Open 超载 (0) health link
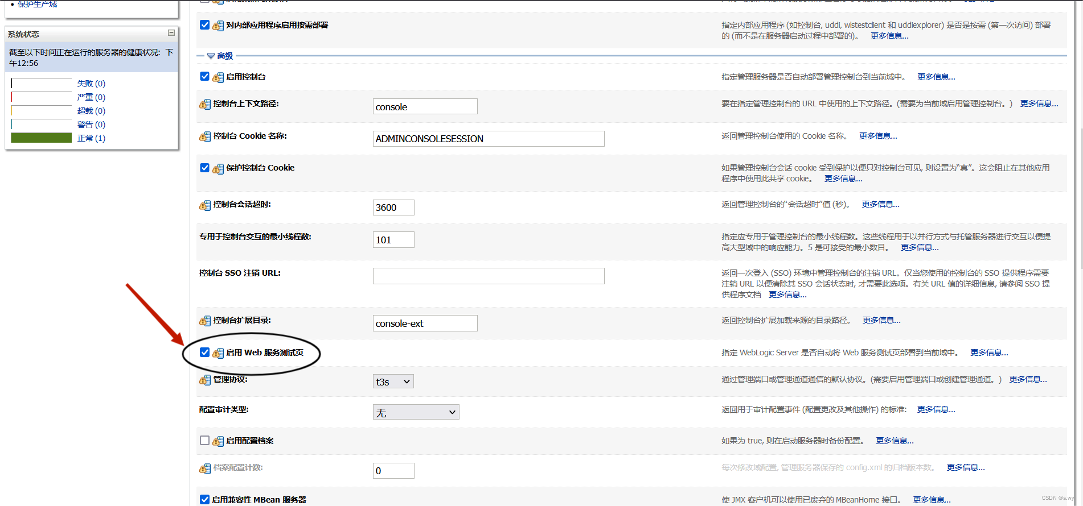1083x506 pixels. point(91,111)
